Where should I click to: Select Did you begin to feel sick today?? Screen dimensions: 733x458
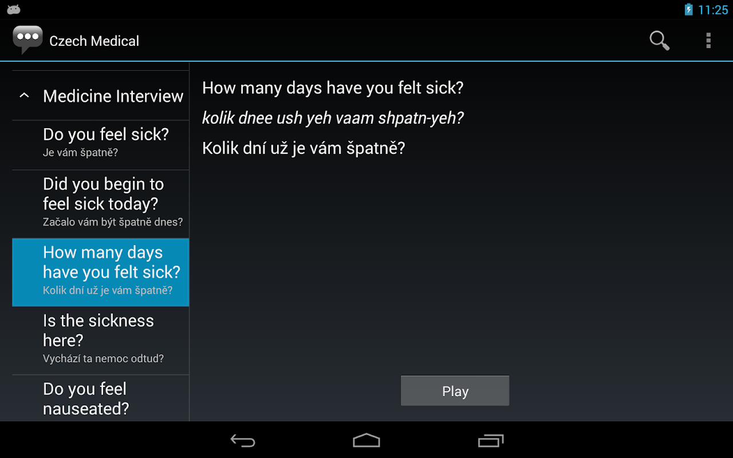(x=101, y=204)
